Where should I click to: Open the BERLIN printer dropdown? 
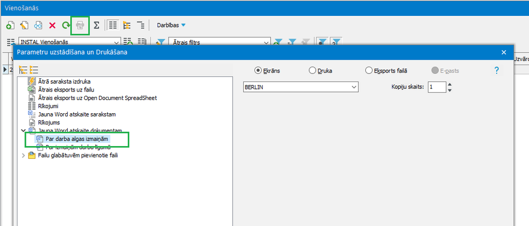[x=354, y=87]
